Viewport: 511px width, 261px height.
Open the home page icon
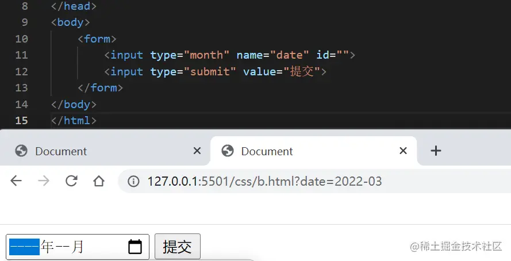[99, 181]
